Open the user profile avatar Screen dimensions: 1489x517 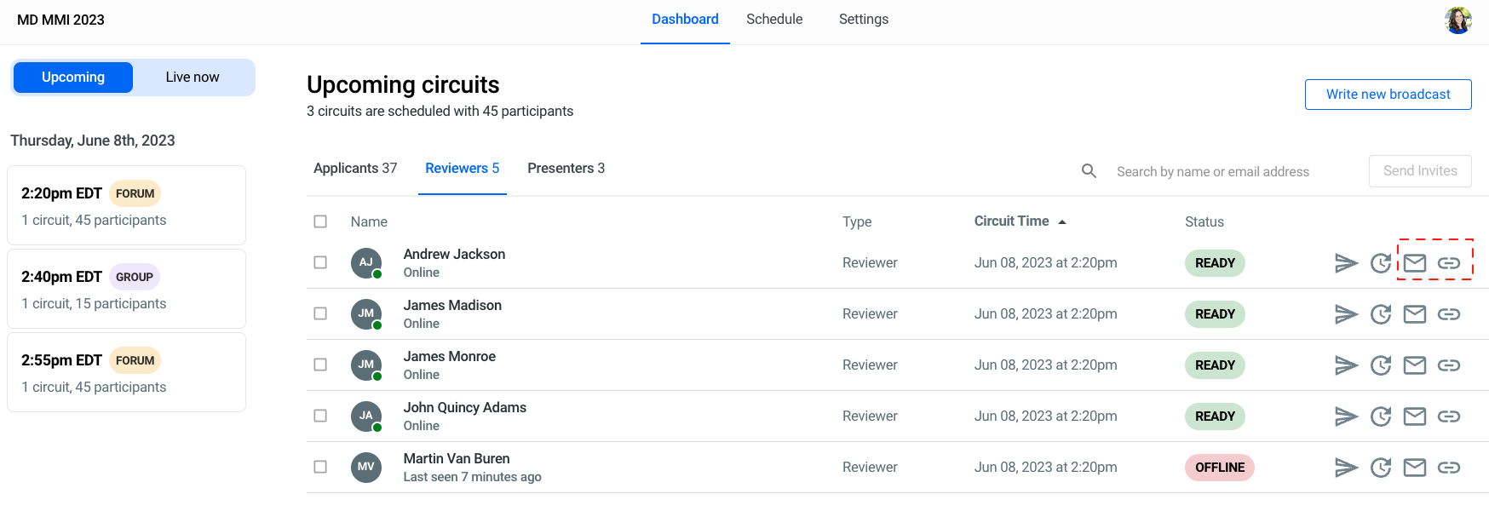(1457, 20)
